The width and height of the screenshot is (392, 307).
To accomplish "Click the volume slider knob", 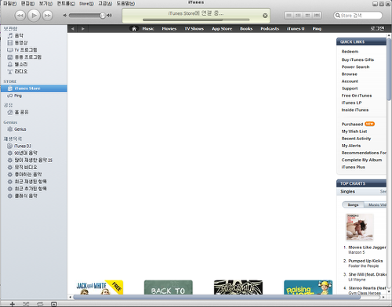I will [x=103, y=16].
